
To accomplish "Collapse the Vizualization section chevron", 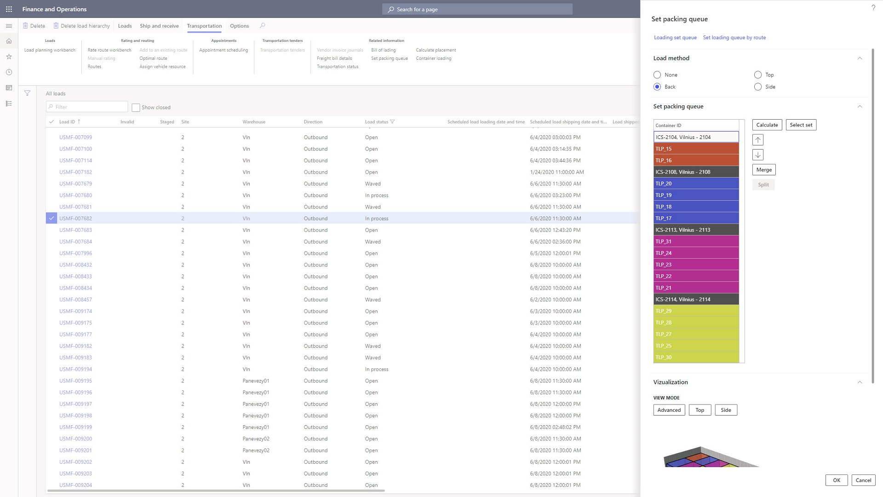I will [859, 382].
